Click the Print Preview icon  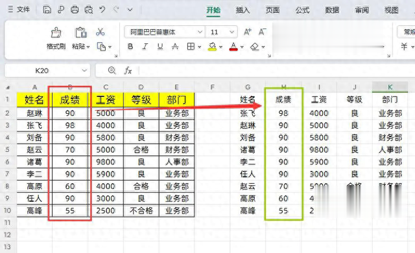[x=89, y=10]
